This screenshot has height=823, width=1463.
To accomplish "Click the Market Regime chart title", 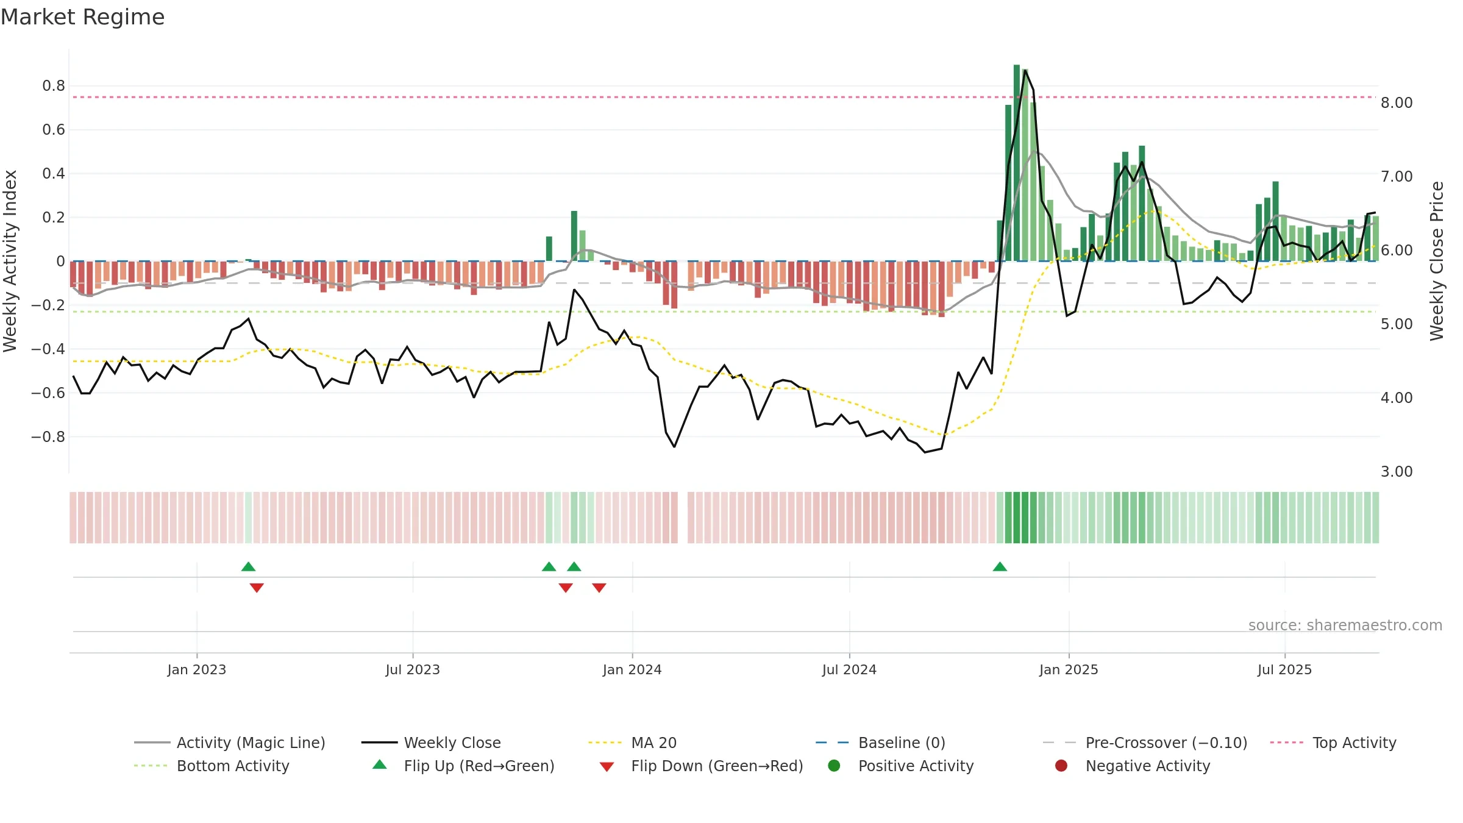I will 82,17.
